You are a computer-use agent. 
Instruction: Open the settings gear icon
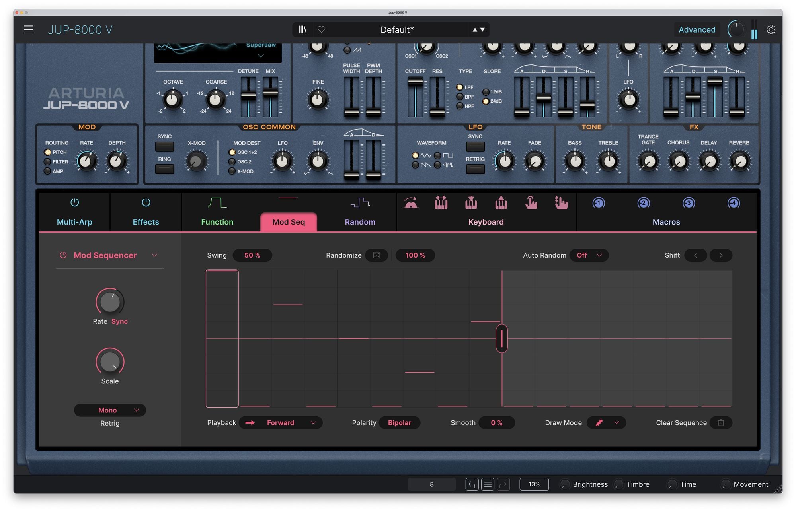[x=771, y=30]
